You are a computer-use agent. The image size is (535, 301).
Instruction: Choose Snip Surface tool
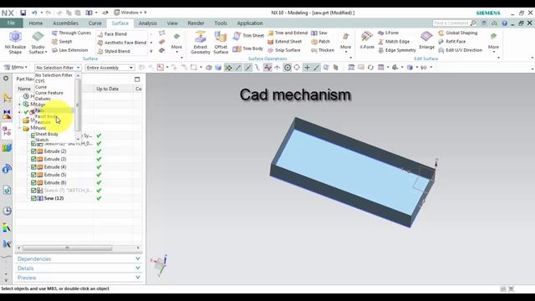pos(284,50)
